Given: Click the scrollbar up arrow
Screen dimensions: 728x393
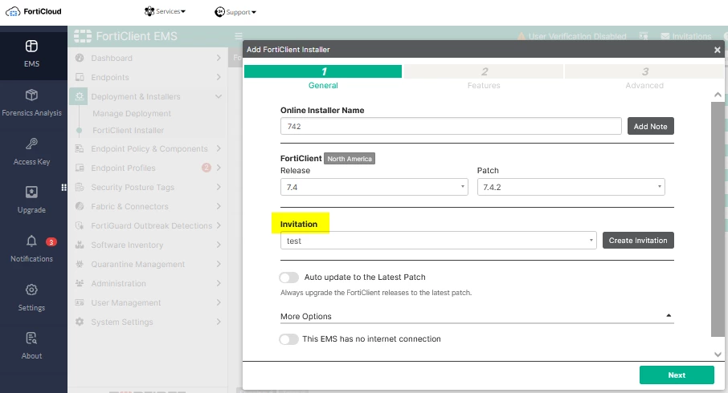Looking at the screenshot, I should click(x=718, y=95).
